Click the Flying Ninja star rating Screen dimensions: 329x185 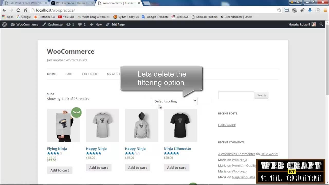pos(54,153)
